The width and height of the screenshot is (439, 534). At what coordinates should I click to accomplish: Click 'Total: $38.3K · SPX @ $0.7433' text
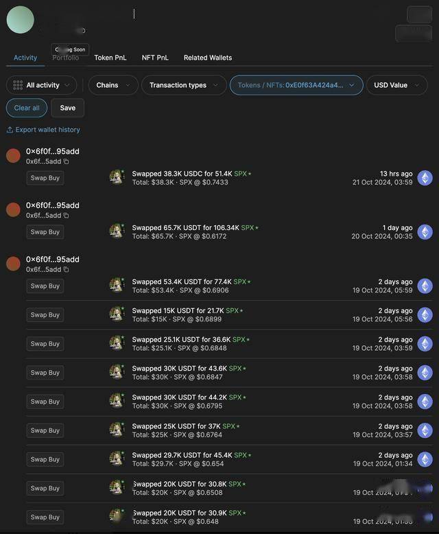(180, 183)
